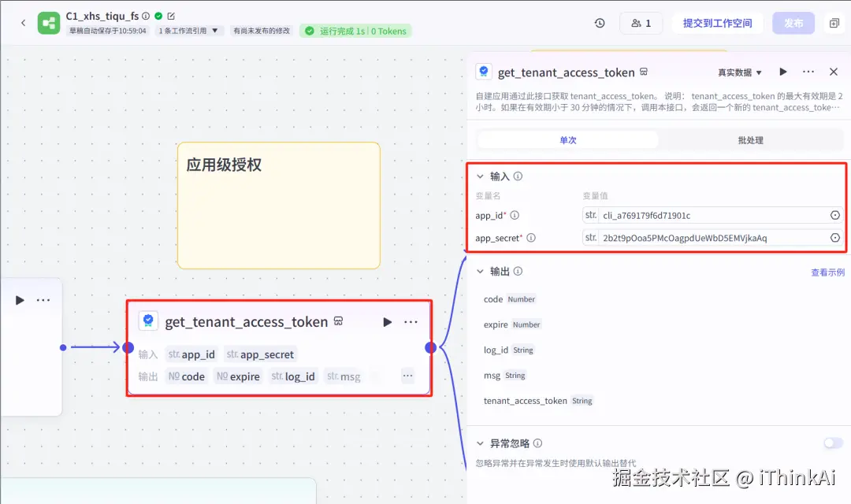Click the expire output tag in the node
The width and height of the screenshot is (851, 504).
click(x=238, y=376)
